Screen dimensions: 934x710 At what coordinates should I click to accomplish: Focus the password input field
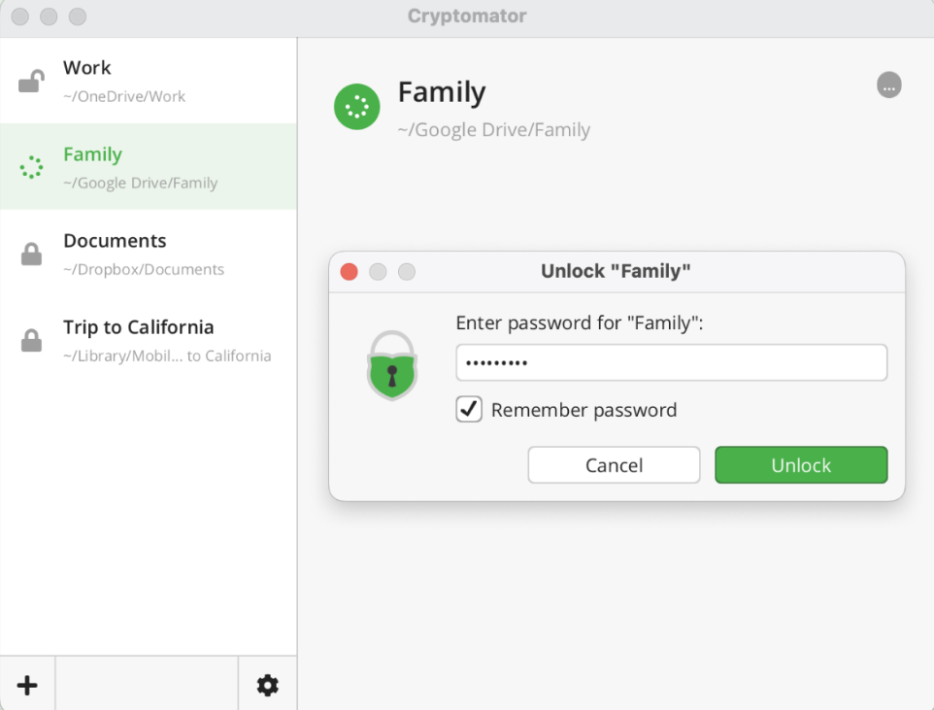pyautogui.click(x=671, y=363)
